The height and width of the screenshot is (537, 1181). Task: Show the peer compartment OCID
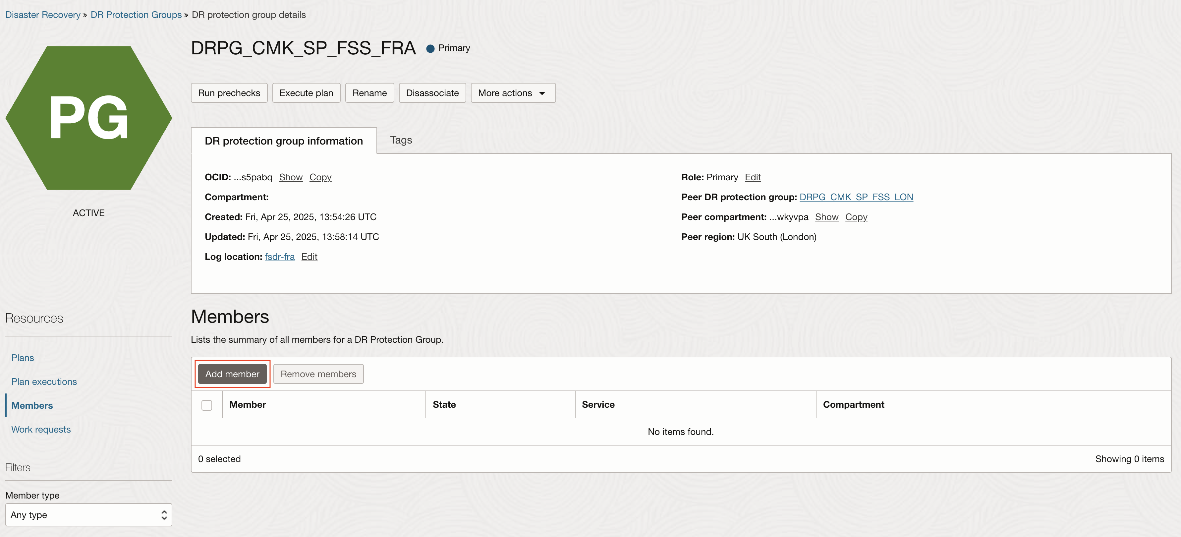826,217
